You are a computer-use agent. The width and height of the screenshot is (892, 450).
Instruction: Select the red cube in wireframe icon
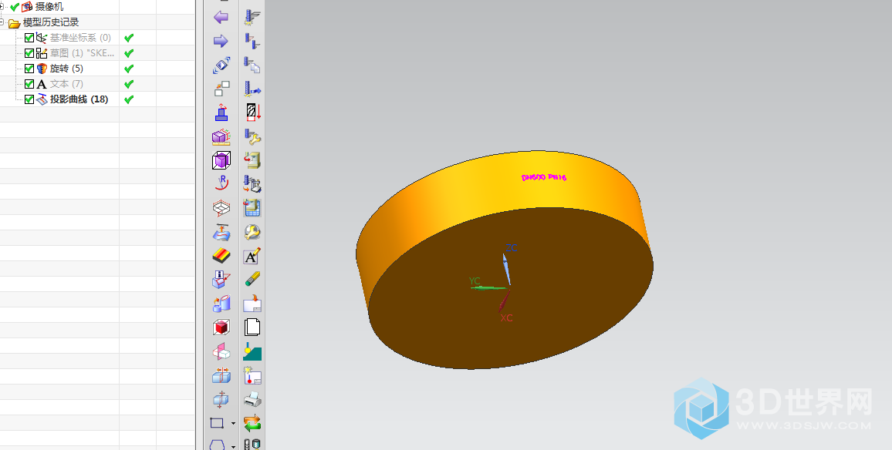tap(221, 327)
